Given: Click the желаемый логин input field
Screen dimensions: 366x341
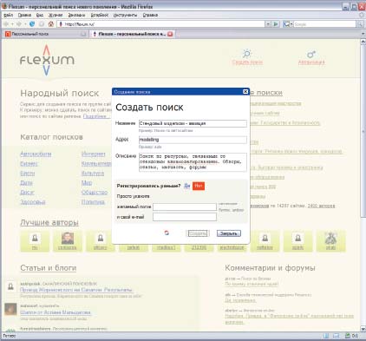Looking at the screenshot, I should click(x=185, y=207).
